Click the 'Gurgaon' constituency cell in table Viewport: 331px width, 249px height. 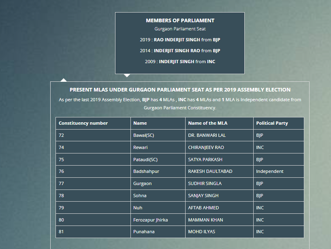click(x=158, y=183)
